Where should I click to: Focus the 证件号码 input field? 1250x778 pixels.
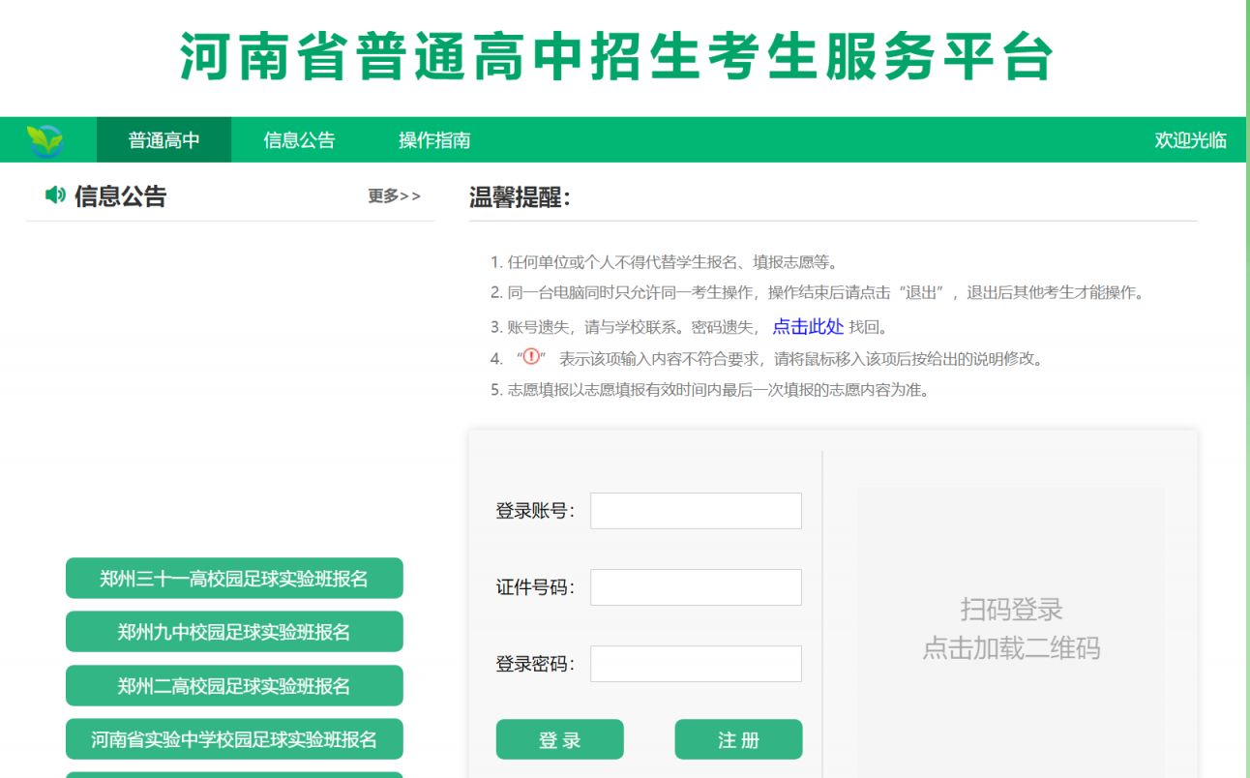coord(696,587)
